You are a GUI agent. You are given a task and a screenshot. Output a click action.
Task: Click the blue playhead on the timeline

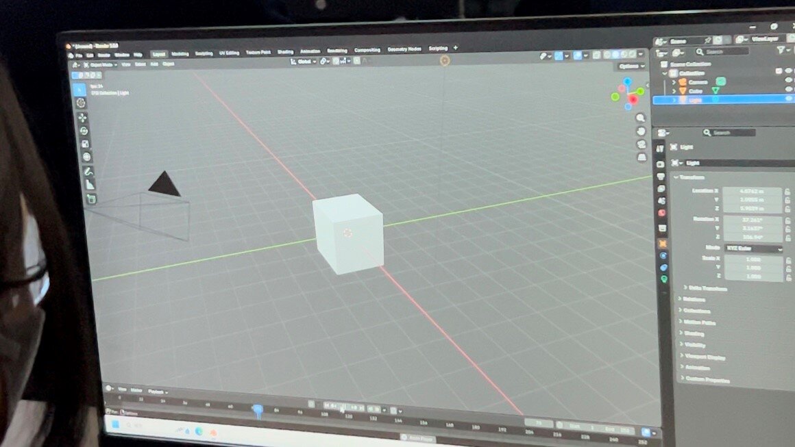click(257, 410)
